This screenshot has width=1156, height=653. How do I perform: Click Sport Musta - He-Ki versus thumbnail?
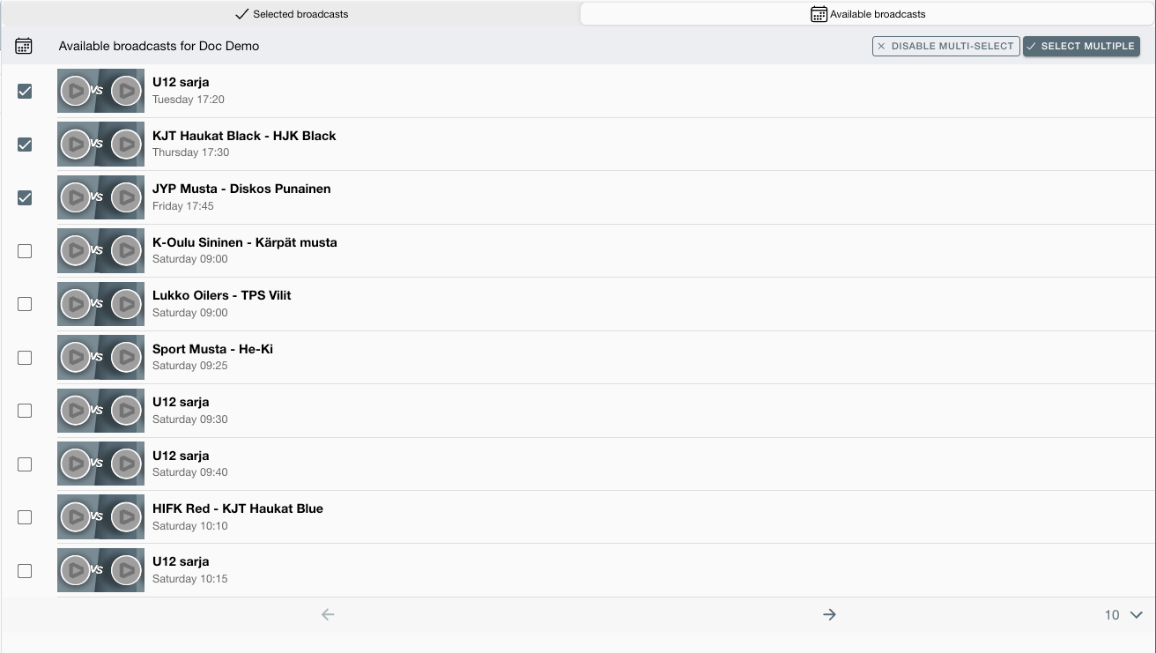click(x=100, y=357)
